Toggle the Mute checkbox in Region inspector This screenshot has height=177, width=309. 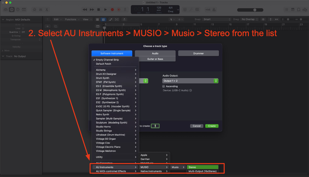point(23,25)
